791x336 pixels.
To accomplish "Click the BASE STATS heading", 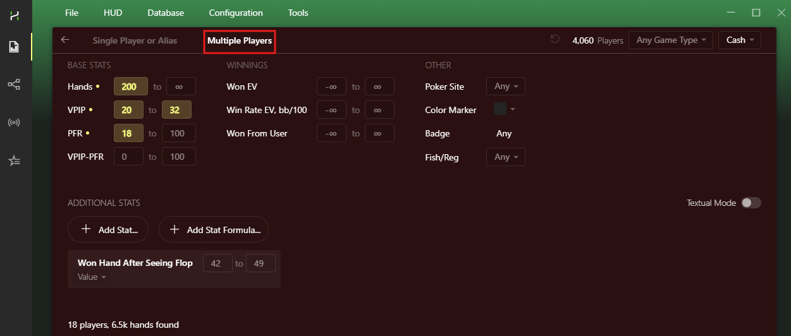I will click(89, 65).
